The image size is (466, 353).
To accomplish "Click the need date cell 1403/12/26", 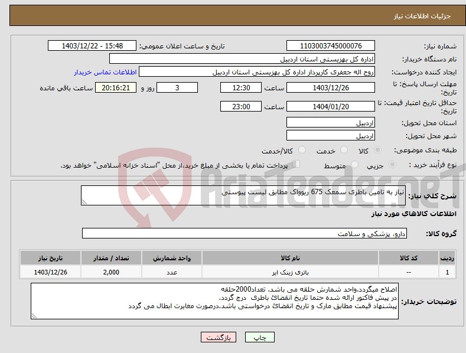I will click(x=51, y=272).
